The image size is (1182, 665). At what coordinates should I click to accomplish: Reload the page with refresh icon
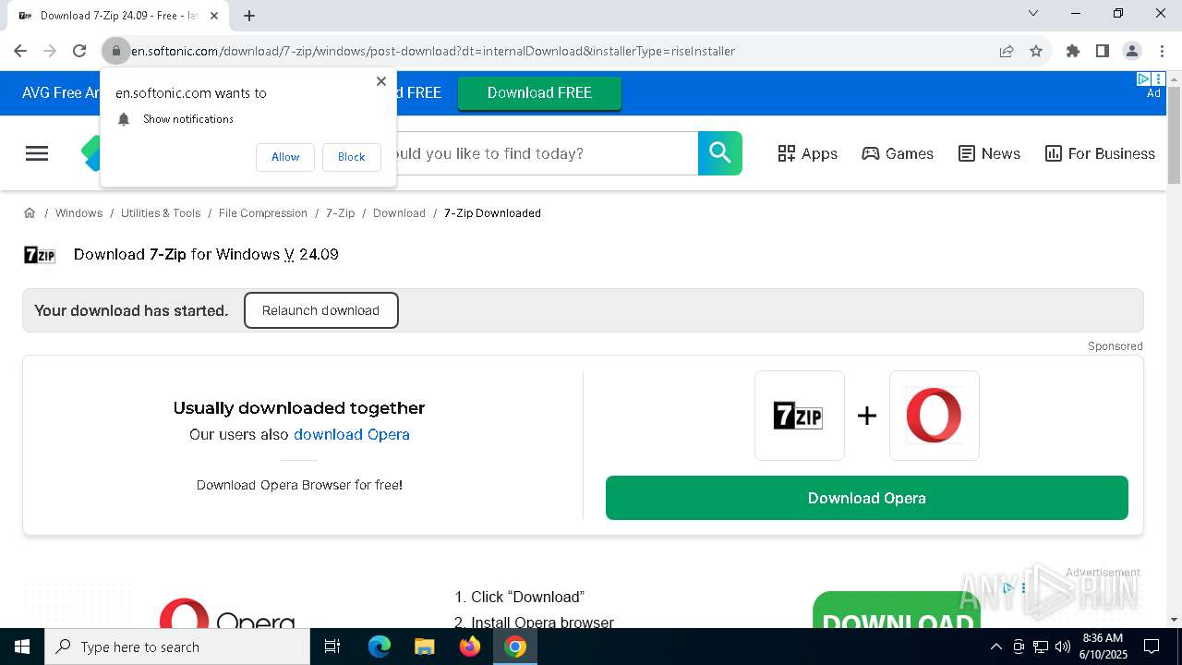(x=79, y=51)
